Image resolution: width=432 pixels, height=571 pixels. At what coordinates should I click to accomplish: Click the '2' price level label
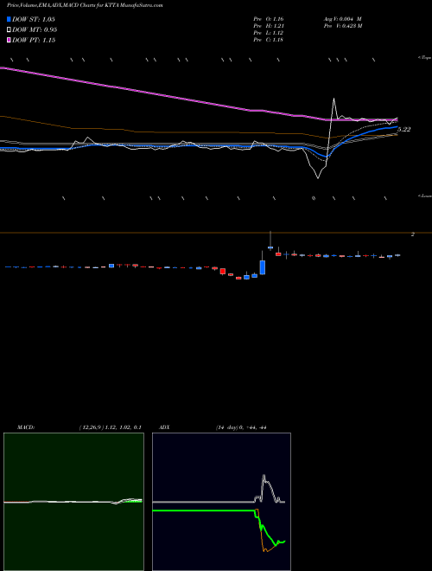[x=413, y=234]
